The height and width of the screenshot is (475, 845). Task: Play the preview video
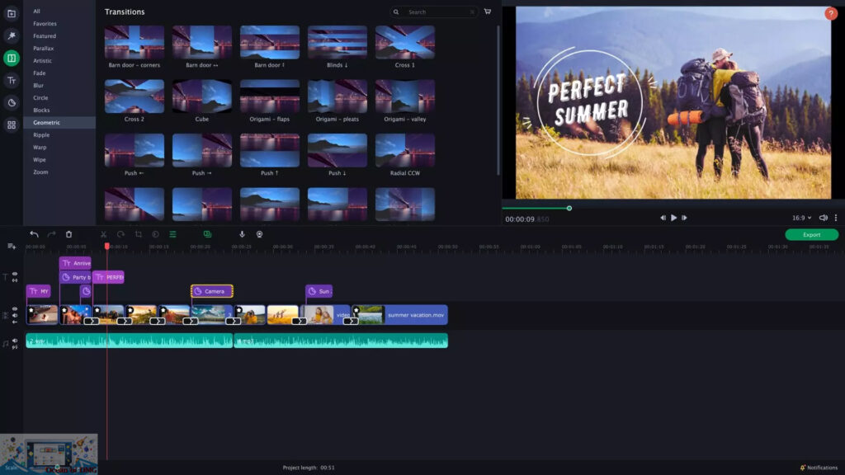pyautogui.click(x=673, y=218)
